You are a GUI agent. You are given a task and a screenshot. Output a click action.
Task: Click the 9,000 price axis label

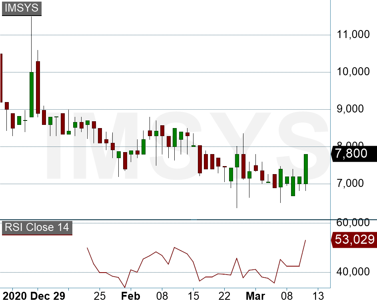[350, 109]
